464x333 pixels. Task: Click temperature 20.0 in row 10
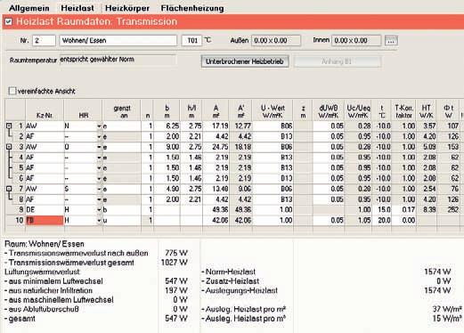tap(382, 220)
